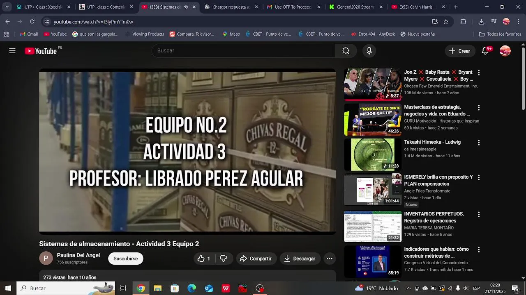The image size is (526, 295).
Task: Switch to UTP+ Class Xpedition tab
Action: [x=42, y=7]
